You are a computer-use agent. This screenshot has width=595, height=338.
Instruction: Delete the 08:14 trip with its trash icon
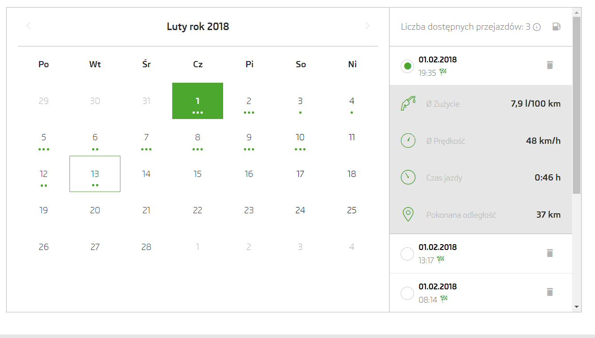click(x=550, y=292)
